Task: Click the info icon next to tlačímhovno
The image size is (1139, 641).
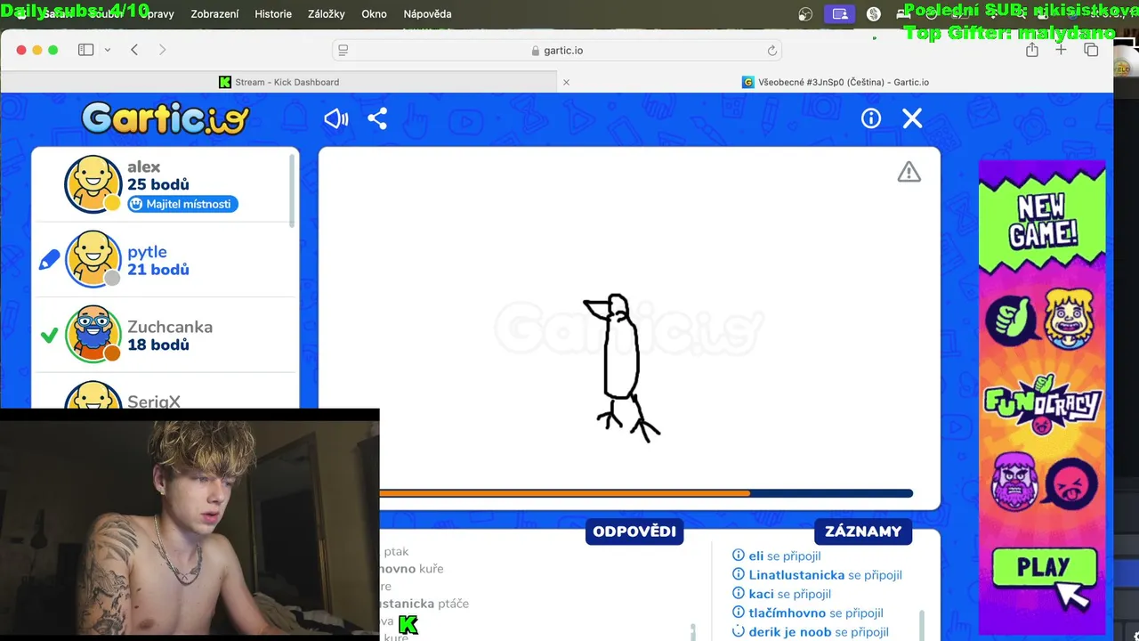Action: coord(738,613)
